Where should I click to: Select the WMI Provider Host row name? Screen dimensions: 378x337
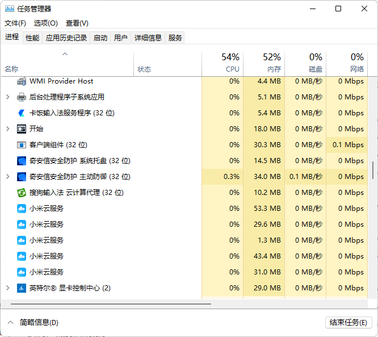61,81
